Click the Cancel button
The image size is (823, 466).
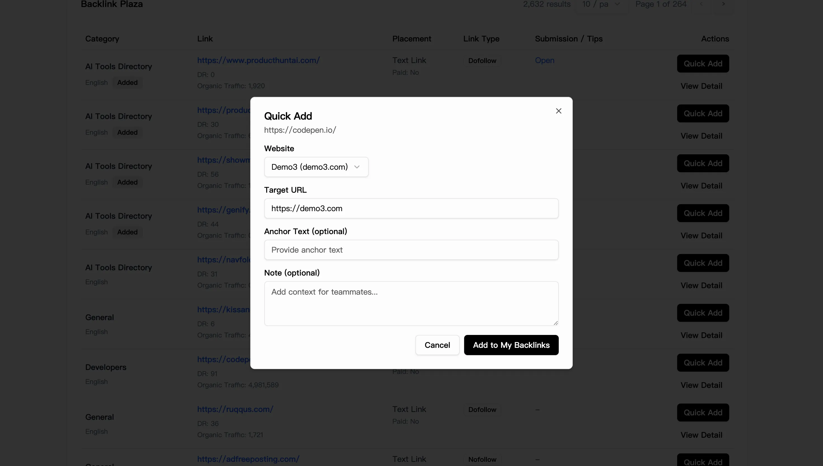437,345
